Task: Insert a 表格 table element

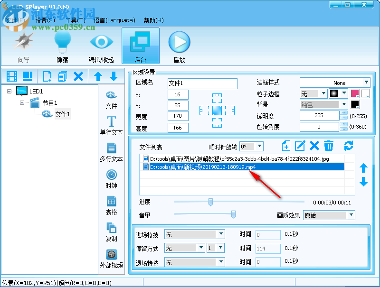Action: tap(111, 205)
